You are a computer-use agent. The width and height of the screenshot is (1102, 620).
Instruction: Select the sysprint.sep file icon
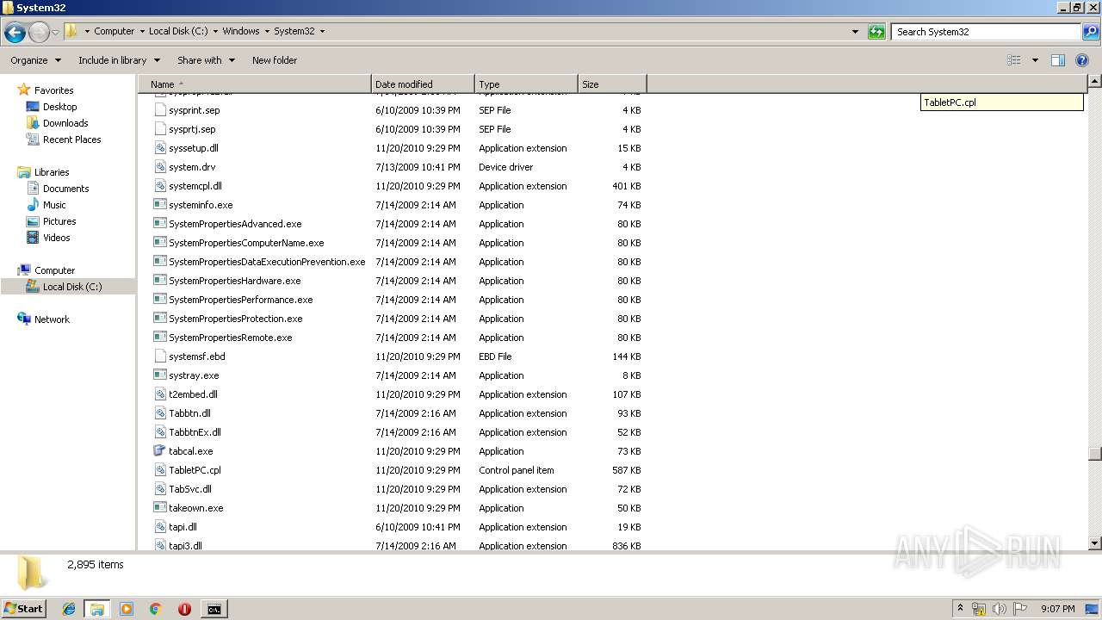(160, 110)
